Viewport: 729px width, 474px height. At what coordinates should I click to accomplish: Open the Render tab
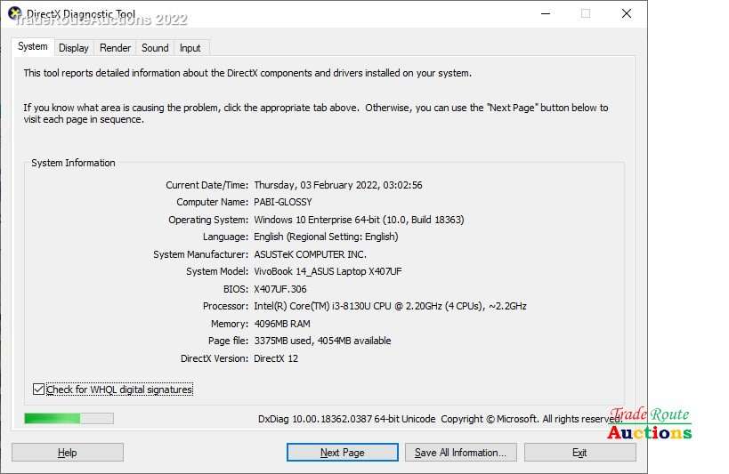115,48
